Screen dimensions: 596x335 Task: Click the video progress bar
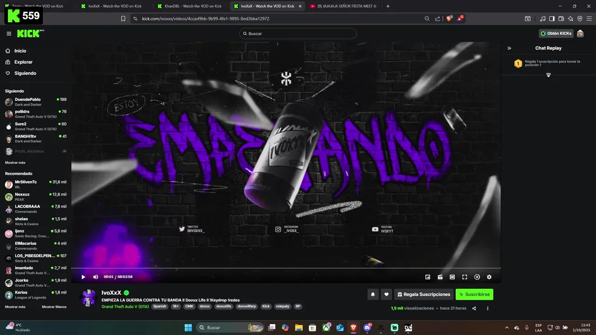286,268
